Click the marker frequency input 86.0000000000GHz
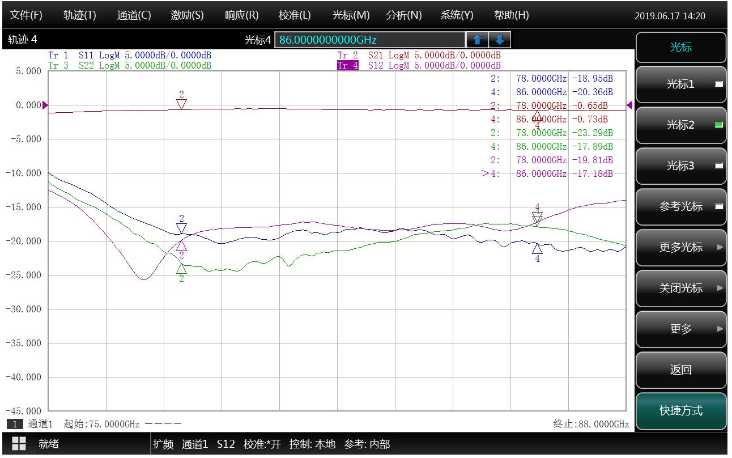This screenshot has height=458, width=732. (370, 40)
